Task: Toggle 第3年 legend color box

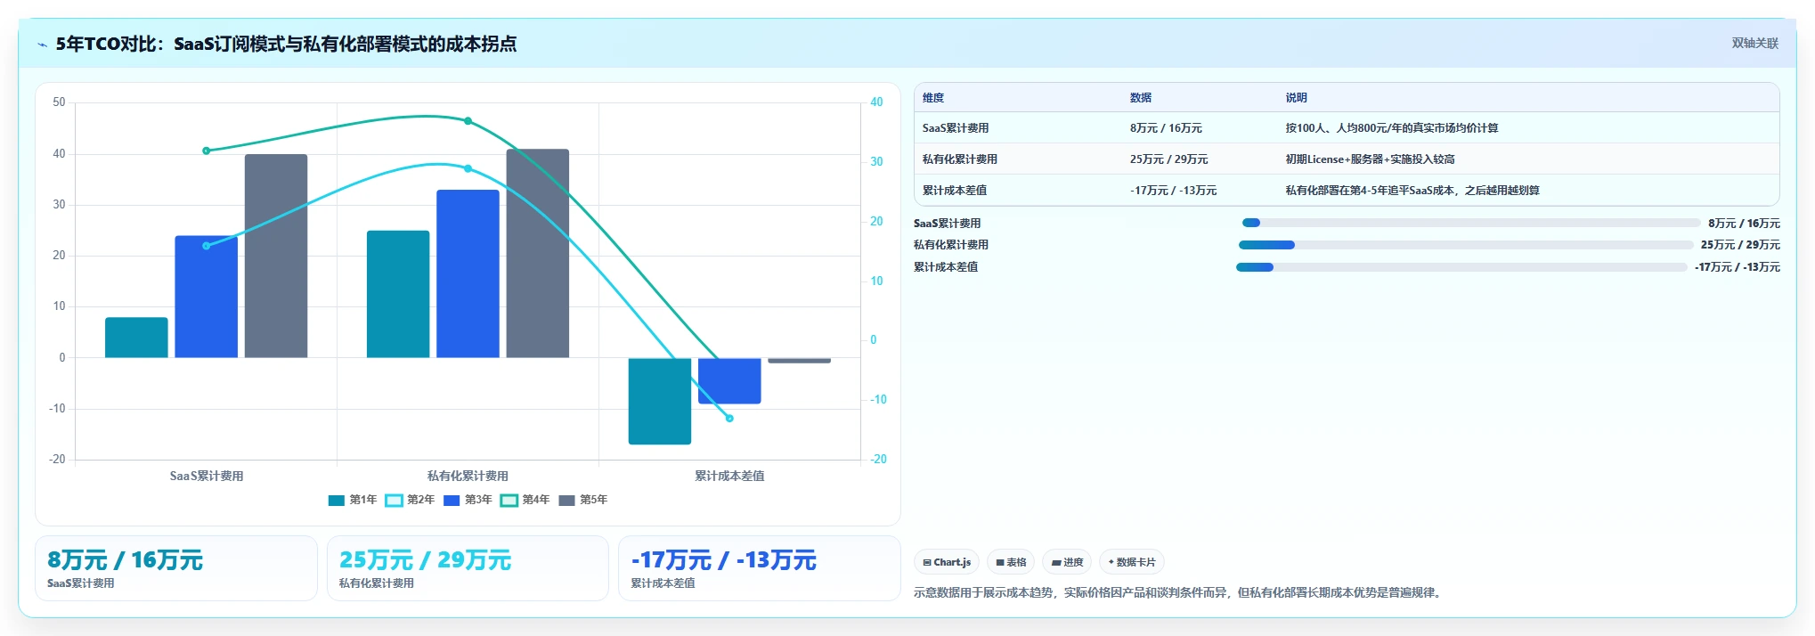Action: [452, 501]
